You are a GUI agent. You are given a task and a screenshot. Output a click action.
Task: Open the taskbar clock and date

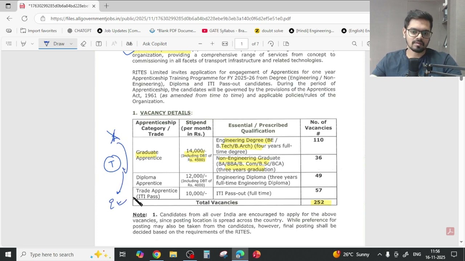pyautogui.click(x=436, y=254)
